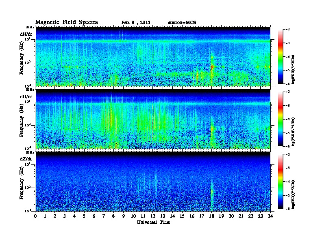Click the hour "1" tick label
Viewport: 322px width, 248px height.
[45, 216]
